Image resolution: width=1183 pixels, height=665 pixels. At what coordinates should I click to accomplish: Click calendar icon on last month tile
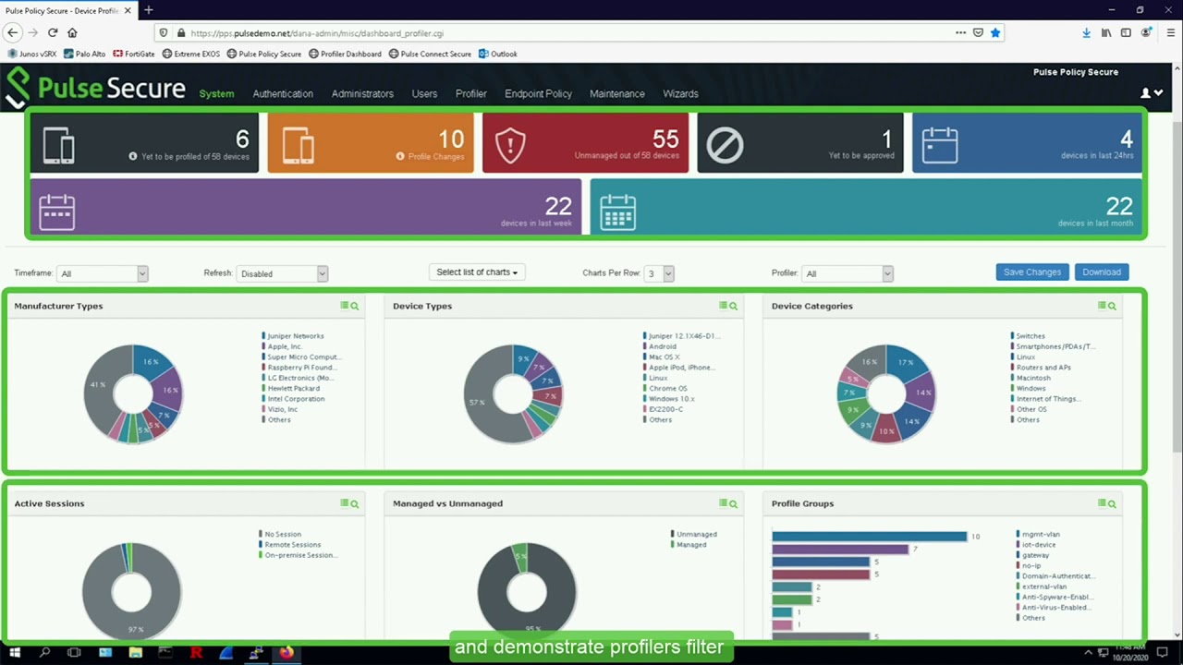pos(617,212)
